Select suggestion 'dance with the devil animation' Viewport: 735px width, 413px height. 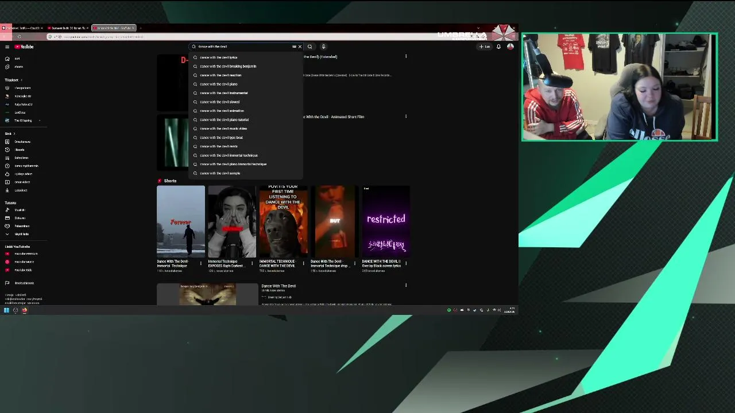point(246,111)
